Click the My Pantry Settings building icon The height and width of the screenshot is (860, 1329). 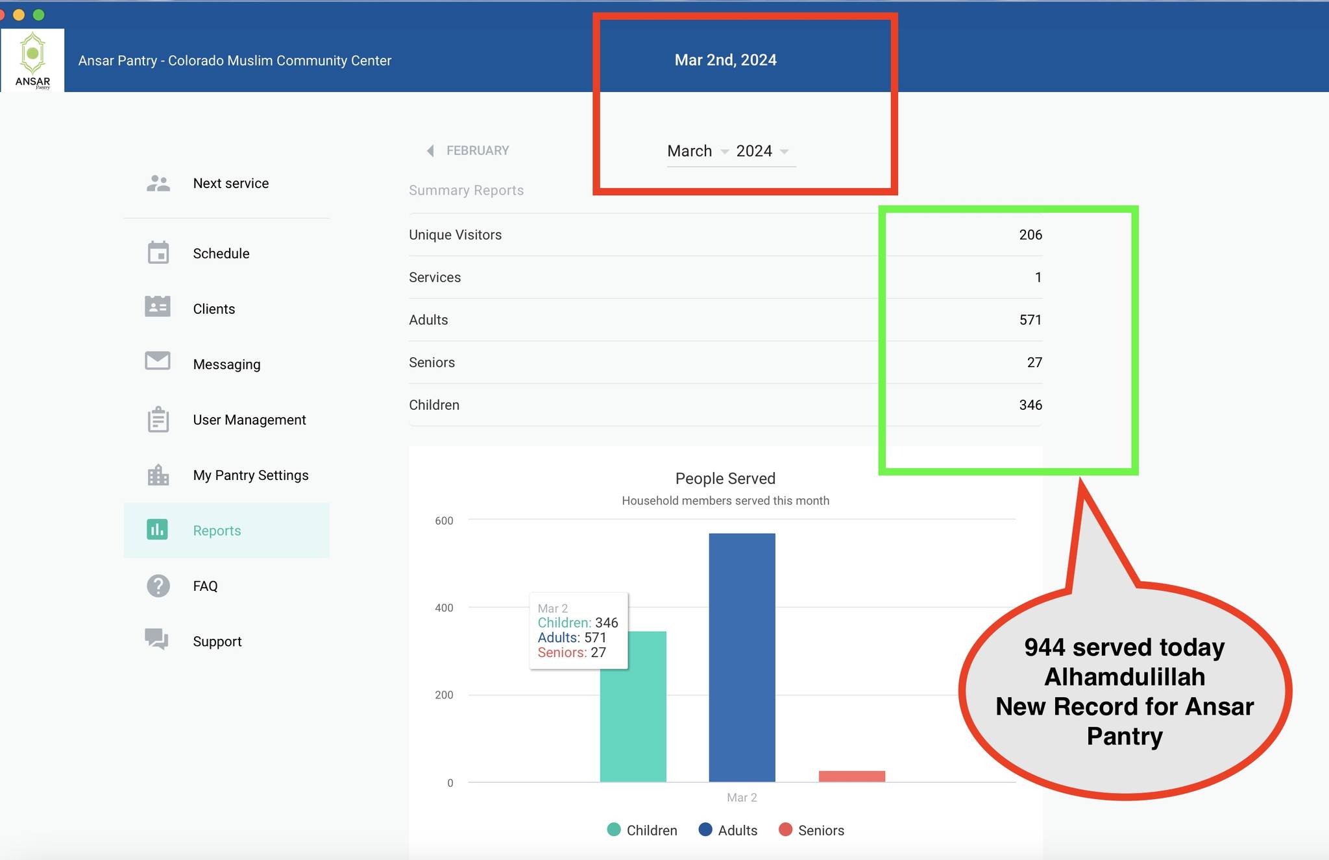(x=158, y=475)
